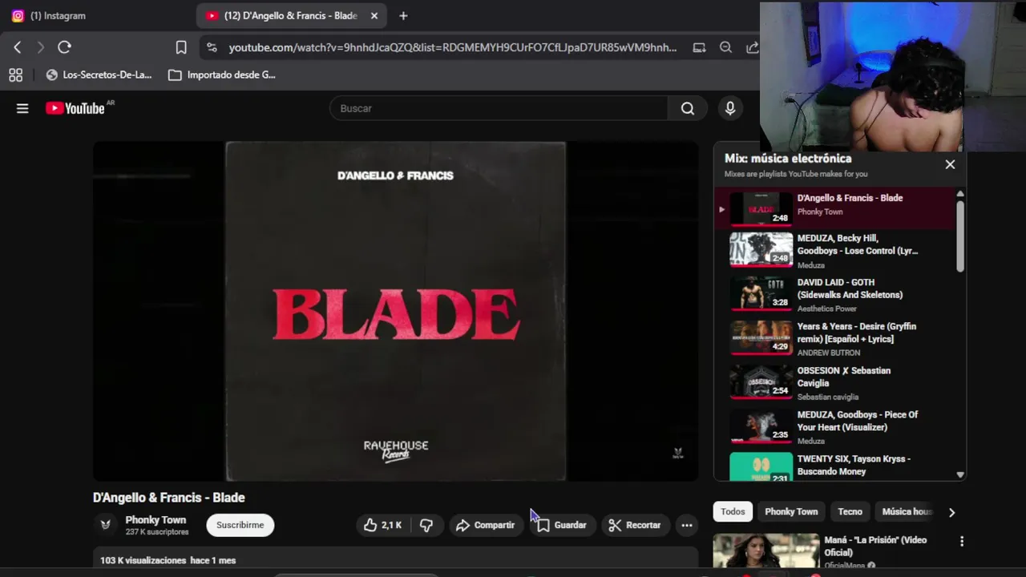
Task: Close the D'Angello & Francis tab
Action: pyautogui.click(x=374, y=15)
